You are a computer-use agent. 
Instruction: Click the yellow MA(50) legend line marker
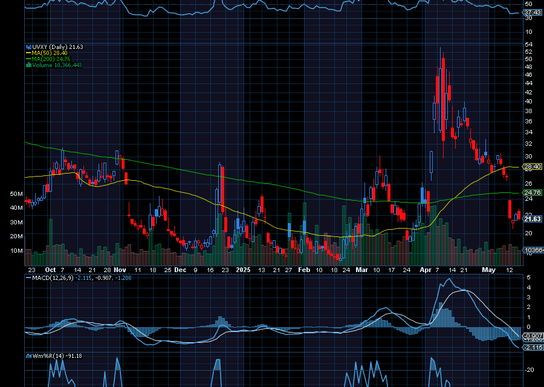tap(27, 53)
